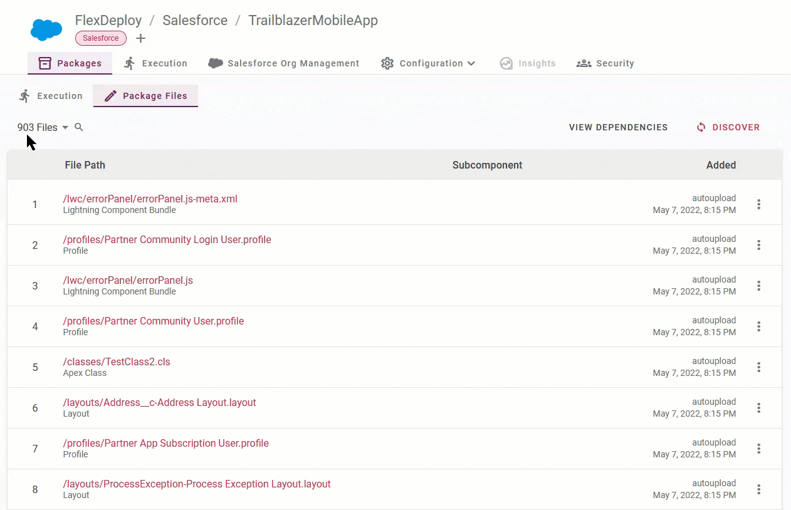This screenshot has width=791, height=510.
Task: Click the DISCOVER refresh icon
Action: point(701,127)
